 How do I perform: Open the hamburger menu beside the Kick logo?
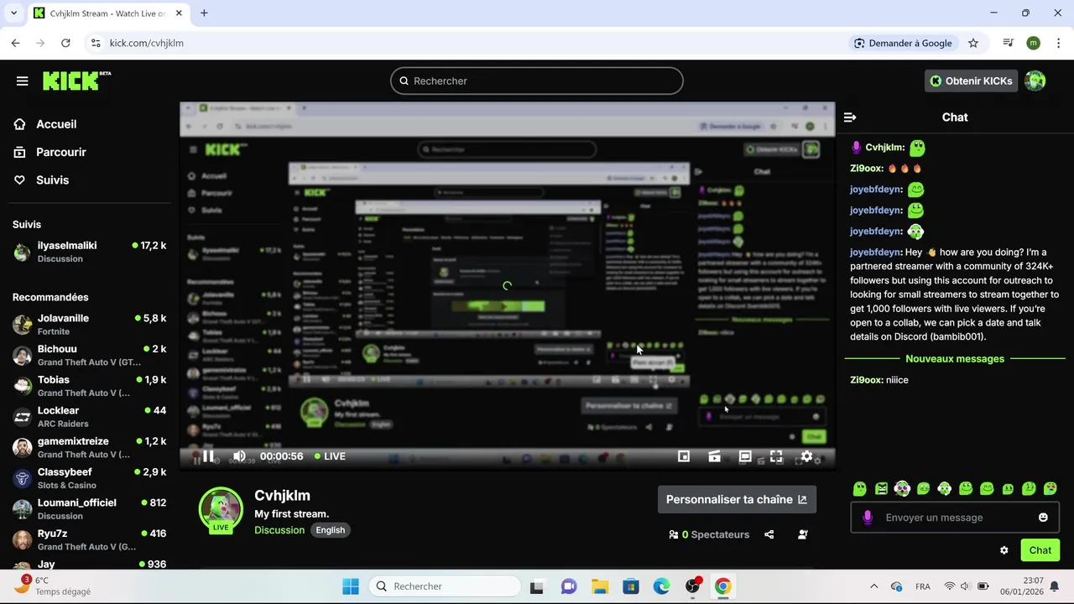22,81
